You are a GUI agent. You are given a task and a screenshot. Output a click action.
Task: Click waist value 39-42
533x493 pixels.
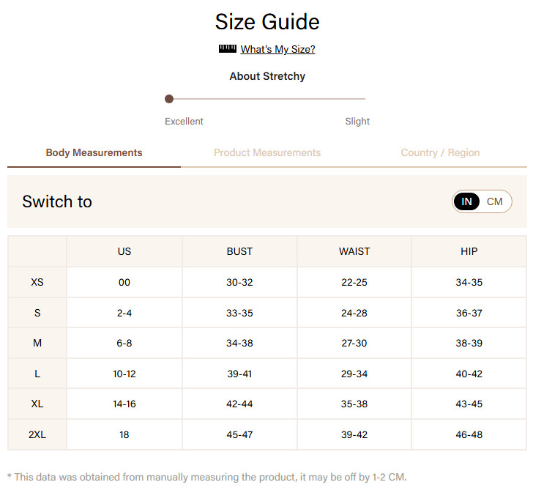point(354,434)
